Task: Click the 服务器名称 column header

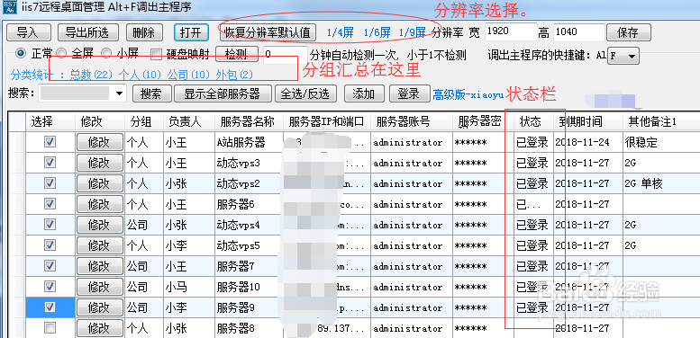Action: (249, 121)
